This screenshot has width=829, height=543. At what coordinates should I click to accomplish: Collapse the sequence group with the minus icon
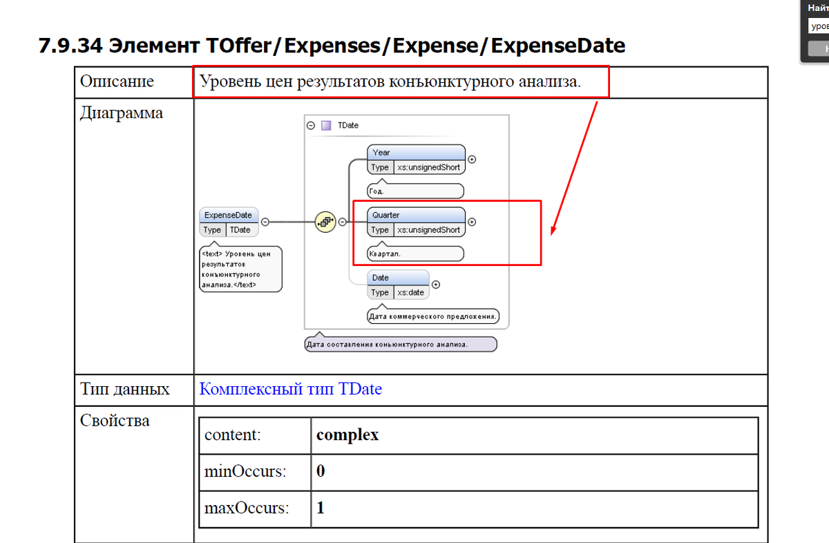pos(343,222)
